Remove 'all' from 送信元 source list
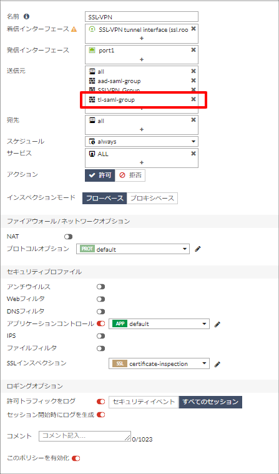279x474 pixels. tap(193, 71)
